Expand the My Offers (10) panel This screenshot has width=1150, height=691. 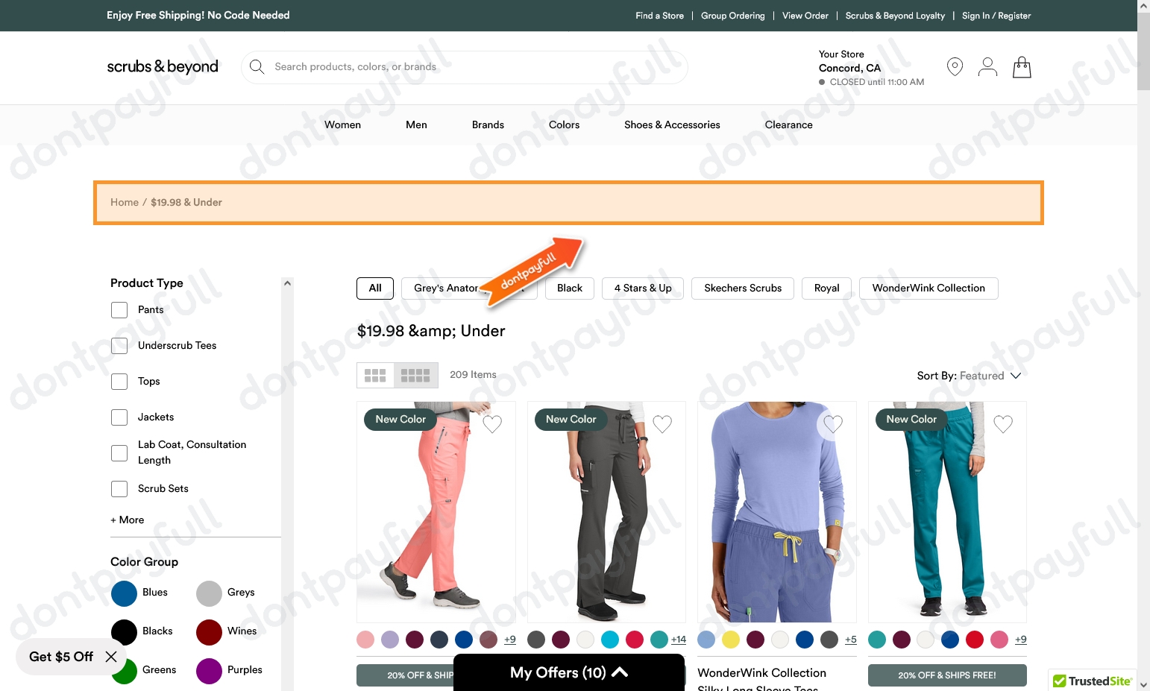coord(568,672)
